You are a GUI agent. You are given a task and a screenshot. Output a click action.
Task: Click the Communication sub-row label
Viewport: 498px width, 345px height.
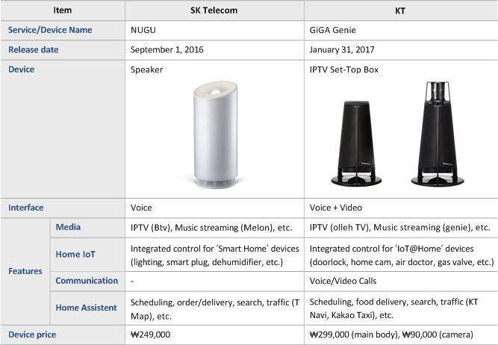[x=87, y=281]
